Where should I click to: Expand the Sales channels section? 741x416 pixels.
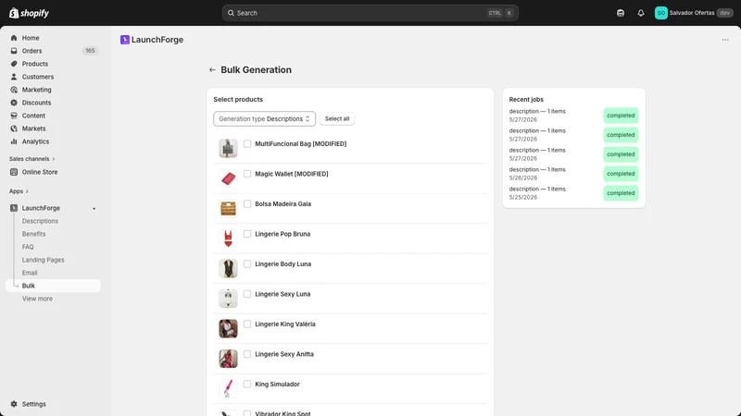coord(31,159)
